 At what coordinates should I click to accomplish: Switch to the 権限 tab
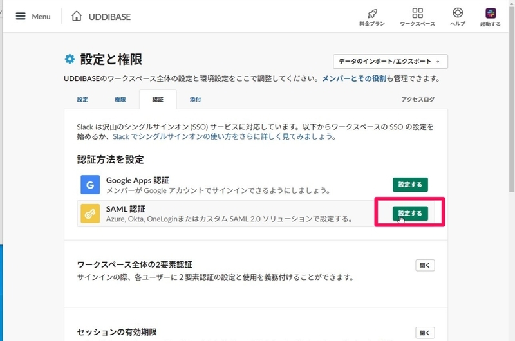120,100
